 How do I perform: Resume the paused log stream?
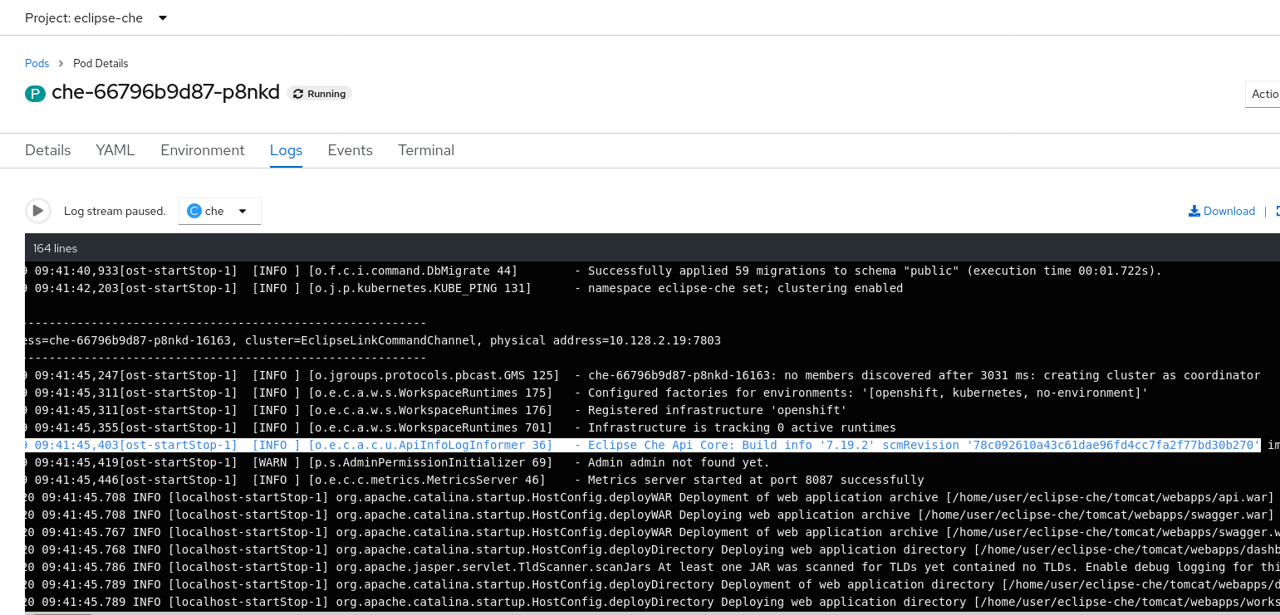coord(37,211)
